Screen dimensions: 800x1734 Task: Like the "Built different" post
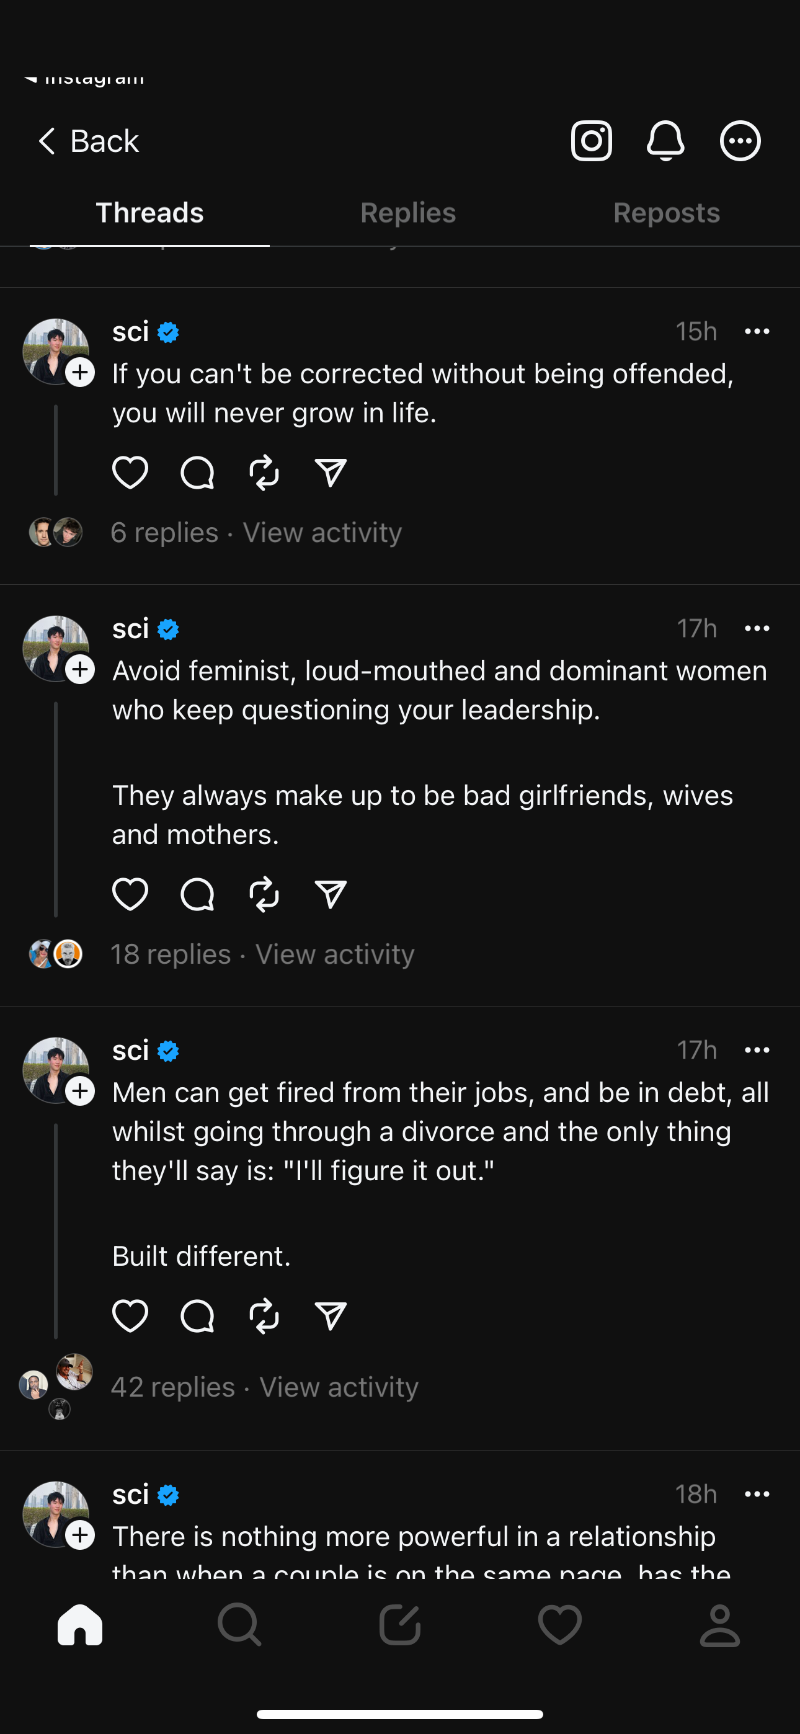(130, 1316)
